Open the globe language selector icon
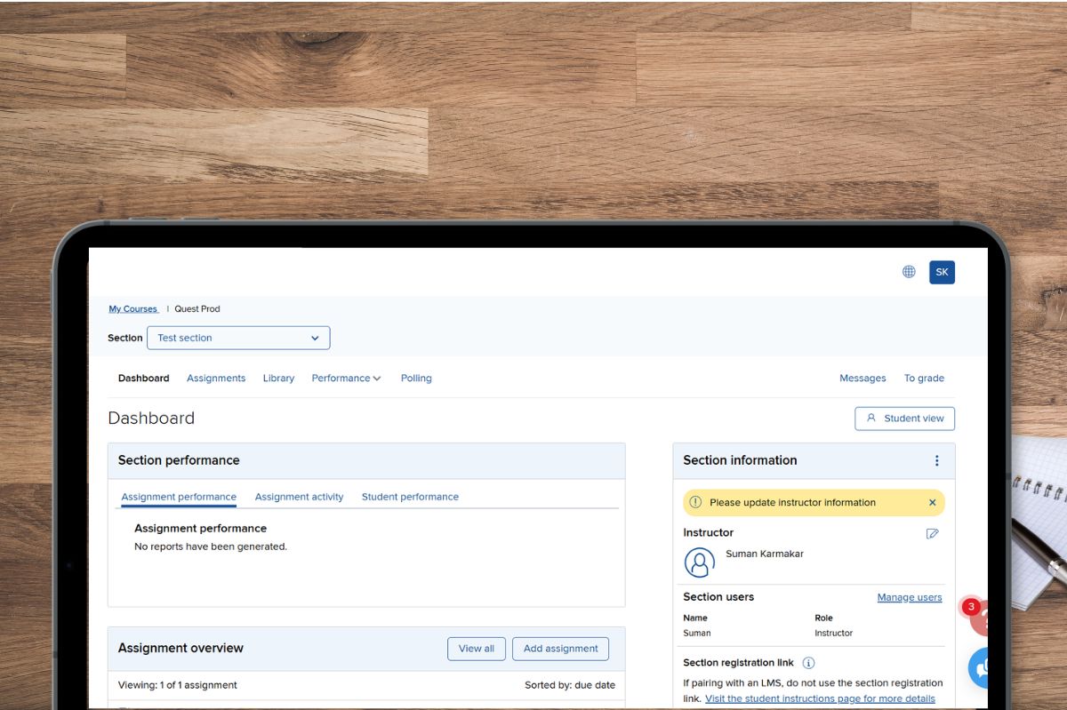The image size is (1067, 710). pos(909,272)
